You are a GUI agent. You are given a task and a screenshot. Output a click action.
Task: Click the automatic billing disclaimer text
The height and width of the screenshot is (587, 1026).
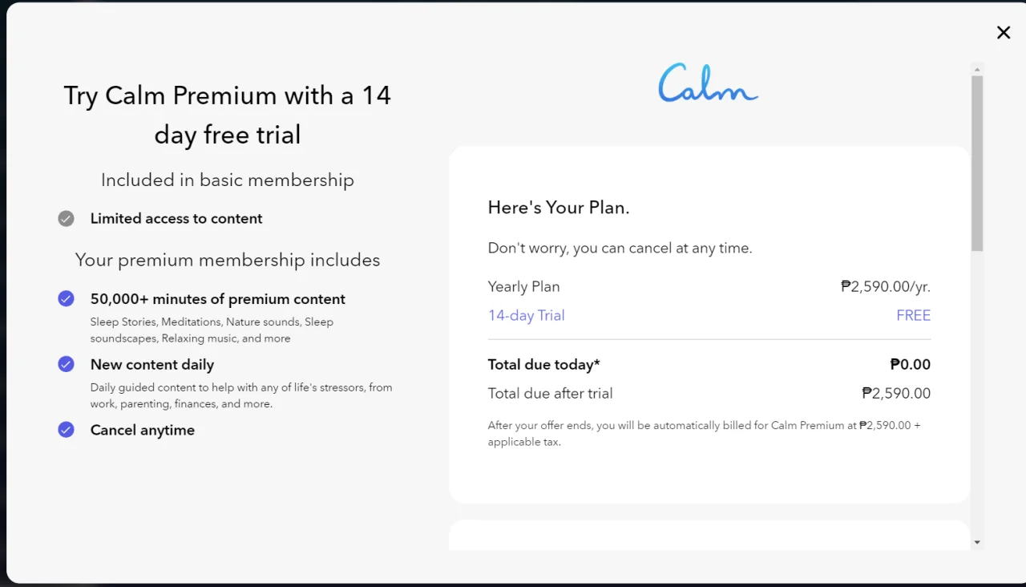(x=704, y=433)
